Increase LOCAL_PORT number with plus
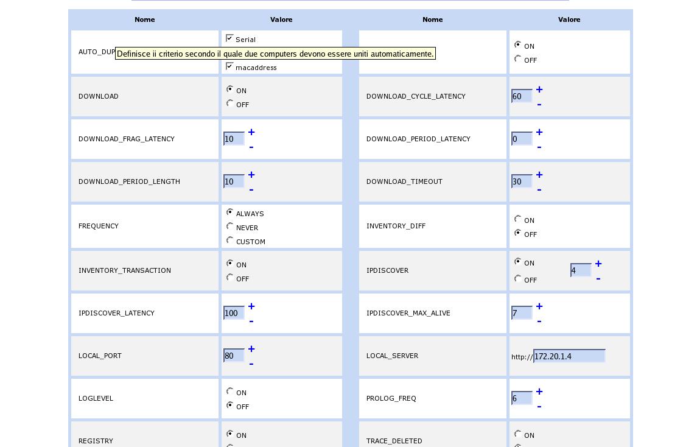Viewport: 697px width, 447px height. click(251, 349)
